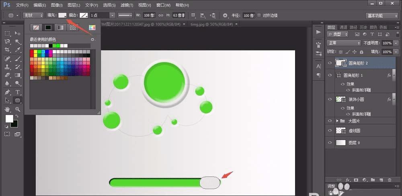402x196 pixels.
Task: Open the 不透明度 dropdown arrow
Action: [x=396, y=43]
